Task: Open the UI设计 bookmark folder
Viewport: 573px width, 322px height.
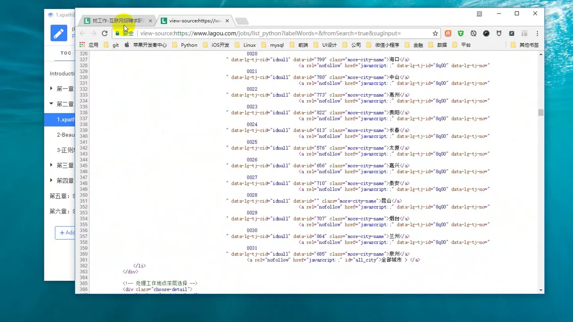Action: (325, 45)
